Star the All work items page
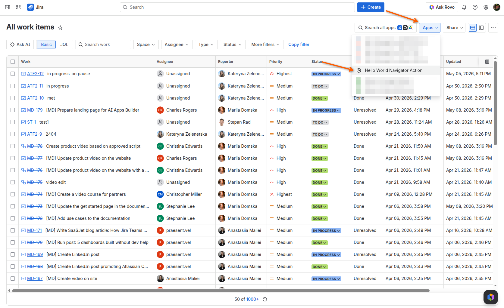Viewport: 504px width, 308px height. click(60, 28)
